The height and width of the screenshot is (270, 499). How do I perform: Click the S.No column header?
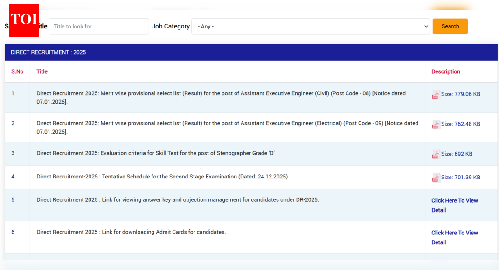[x=17, y=71]
